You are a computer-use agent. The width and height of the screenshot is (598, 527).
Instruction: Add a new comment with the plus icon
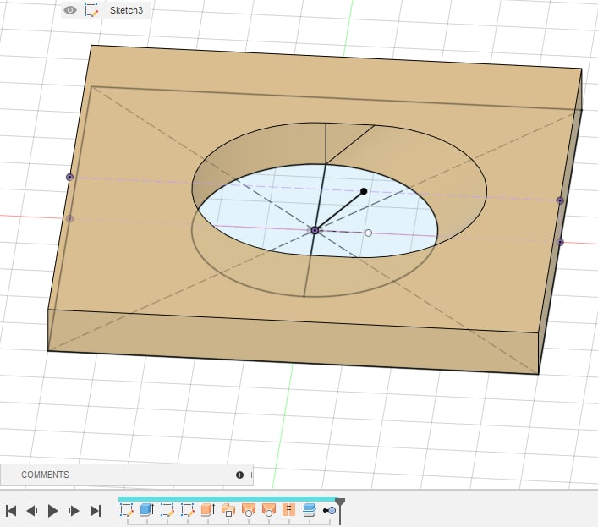tap(239, 475)
